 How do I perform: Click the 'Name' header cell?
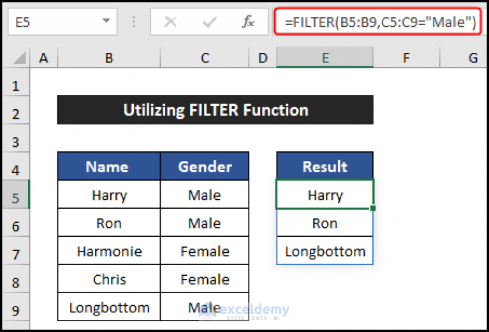click(x=109, y=166)
